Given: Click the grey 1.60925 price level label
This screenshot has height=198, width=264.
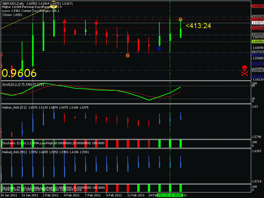Looking at the screenshot, I should point(258,35).
